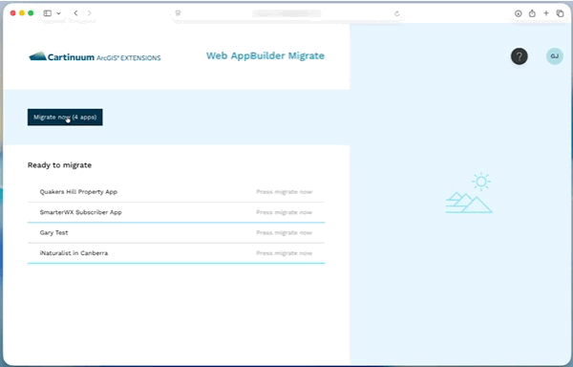Image resolution: width=573 pixels, height=367 pixels.
Task: Open the help question mark icon
Action: [x=520, y=56]
